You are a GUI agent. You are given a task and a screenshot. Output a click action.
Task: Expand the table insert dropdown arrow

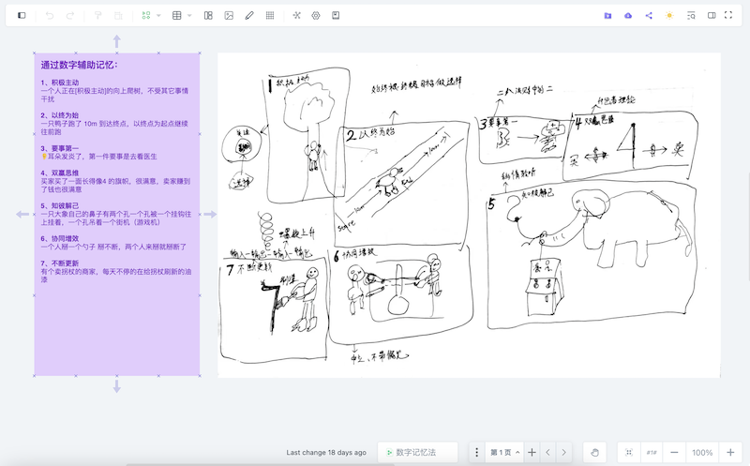(x=189, y=15)
